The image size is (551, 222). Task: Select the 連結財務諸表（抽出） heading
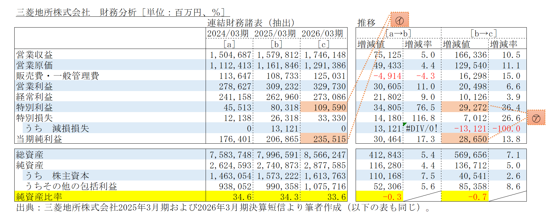click(x=251, y=23)
